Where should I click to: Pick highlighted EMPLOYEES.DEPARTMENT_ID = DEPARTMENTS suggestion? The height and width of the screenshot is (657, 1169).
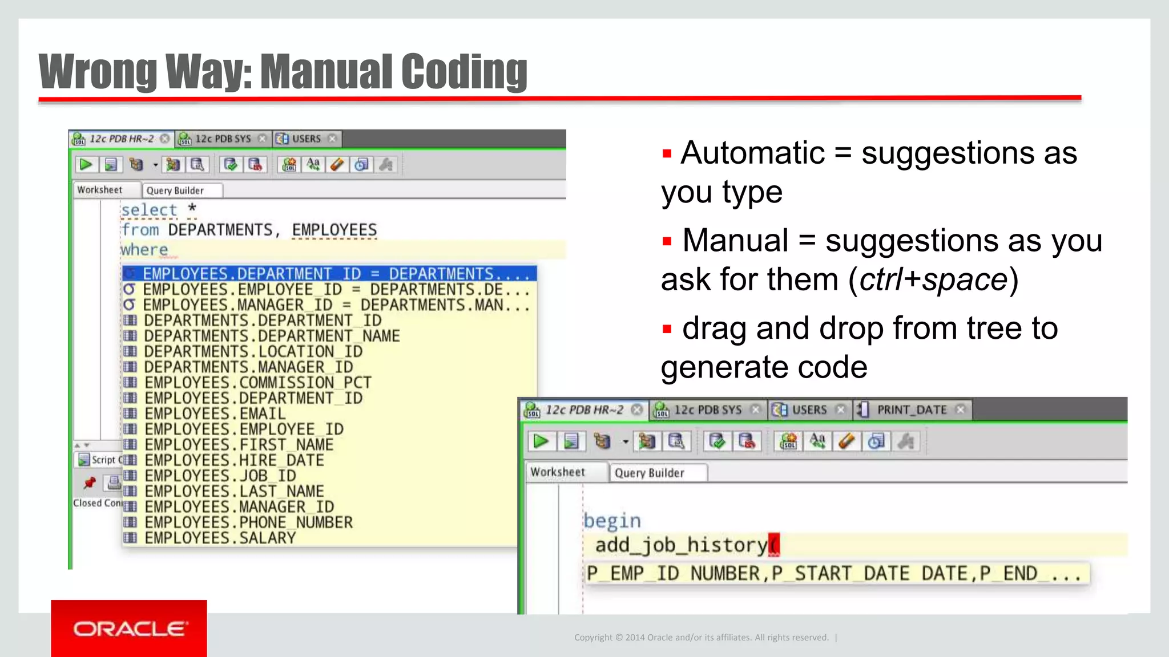[329, 274]
